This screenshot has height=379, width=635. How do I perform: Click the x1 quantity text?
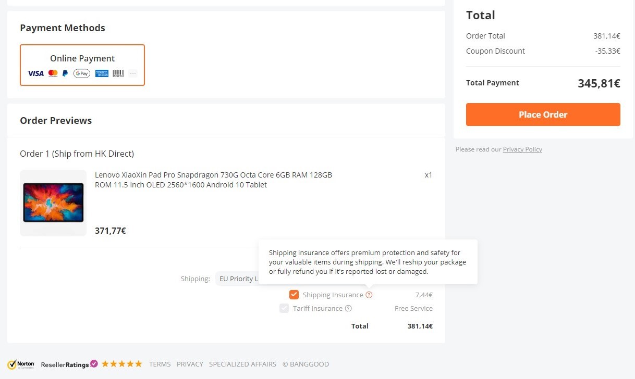pyautogui.click(x=429, y=175)
